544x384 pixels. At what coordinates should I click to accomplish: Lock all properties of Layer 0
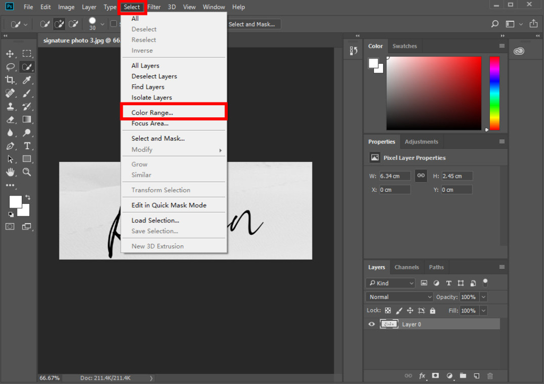click(x=432, y=310)
